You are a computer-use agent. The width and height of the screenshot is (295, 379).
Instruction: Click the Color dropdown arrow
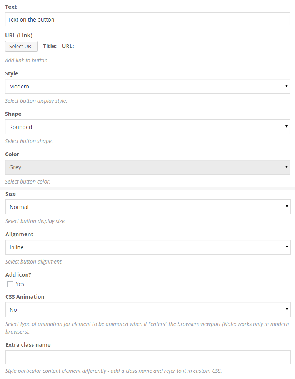pyautogui.click(x=287, y=167)
